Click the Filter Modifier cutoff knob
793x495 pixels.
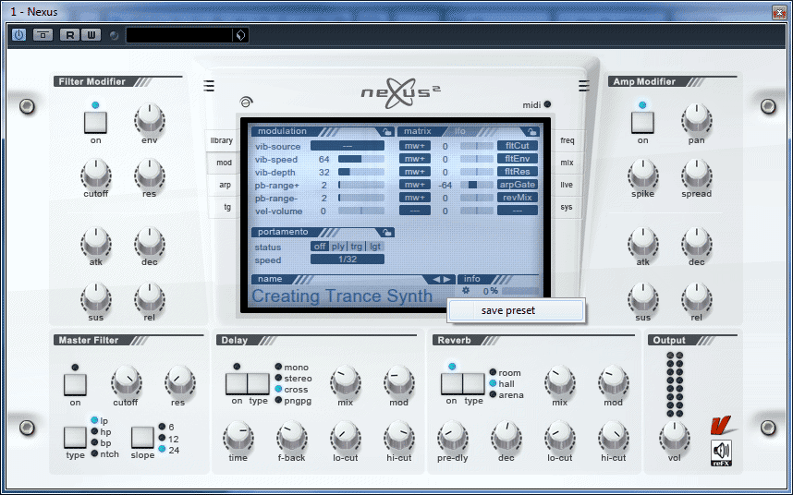[x=95, y=174]
